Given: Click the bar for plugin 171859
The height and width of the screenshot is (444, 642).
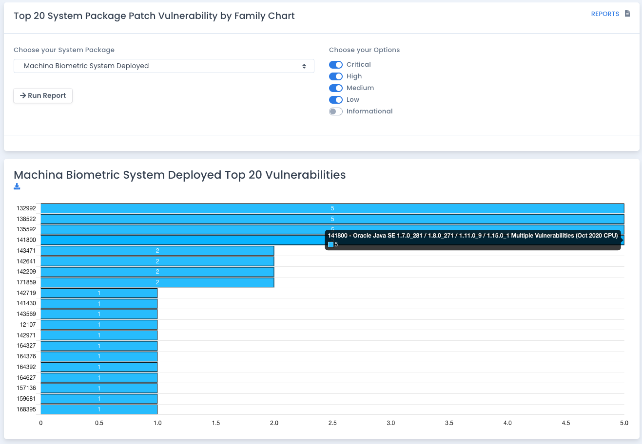Looking at the screenshot, I should coord(157,282).
